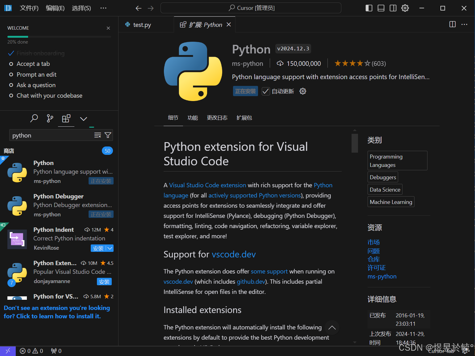Click the extension details scrollbar thumb
Screen dimensions: 475x356
355,143
